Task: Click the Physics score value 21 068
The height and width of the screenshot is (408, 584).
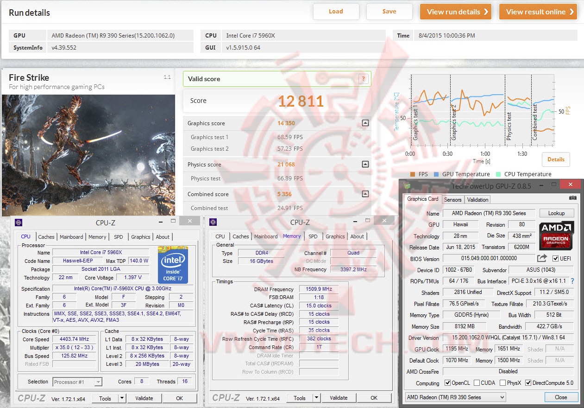Action: pyautogui.click(x=286, y=165)
